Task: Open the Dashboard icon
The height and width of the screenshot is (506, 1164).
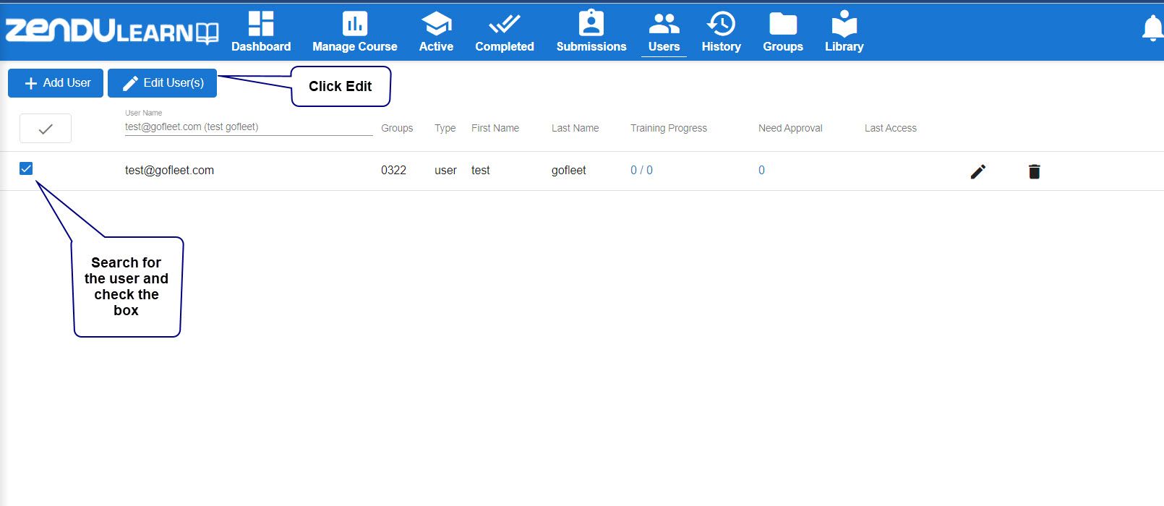Action: click(x=261, y=23)
